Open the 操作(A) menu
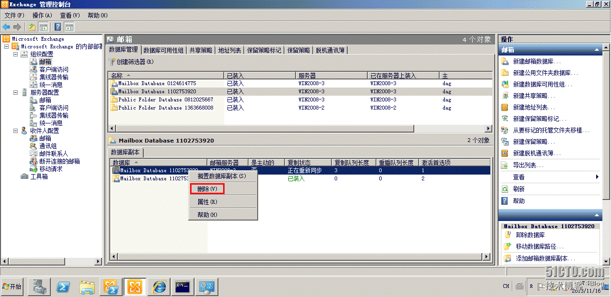This screenshot has height=297, width=611. [42, 15]
